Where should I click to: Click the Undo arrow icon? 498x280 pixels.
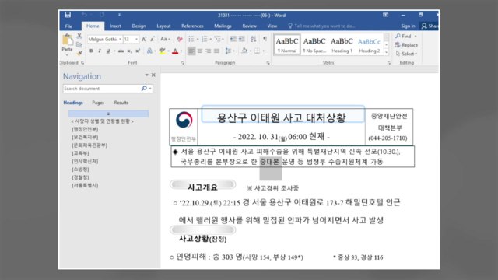pyautogui.click(x=84, y=15)
